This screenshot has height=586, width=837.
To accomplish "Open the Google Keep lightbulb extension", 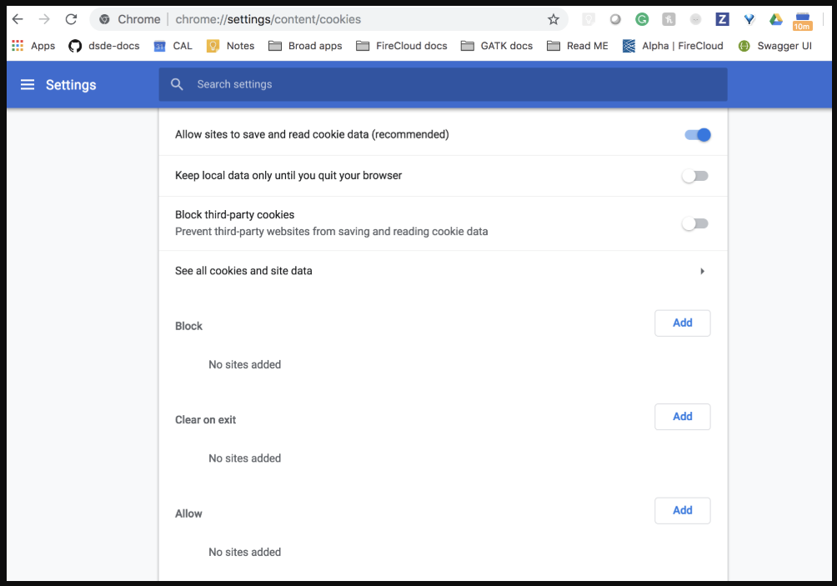I will click(x=589, y=20).
